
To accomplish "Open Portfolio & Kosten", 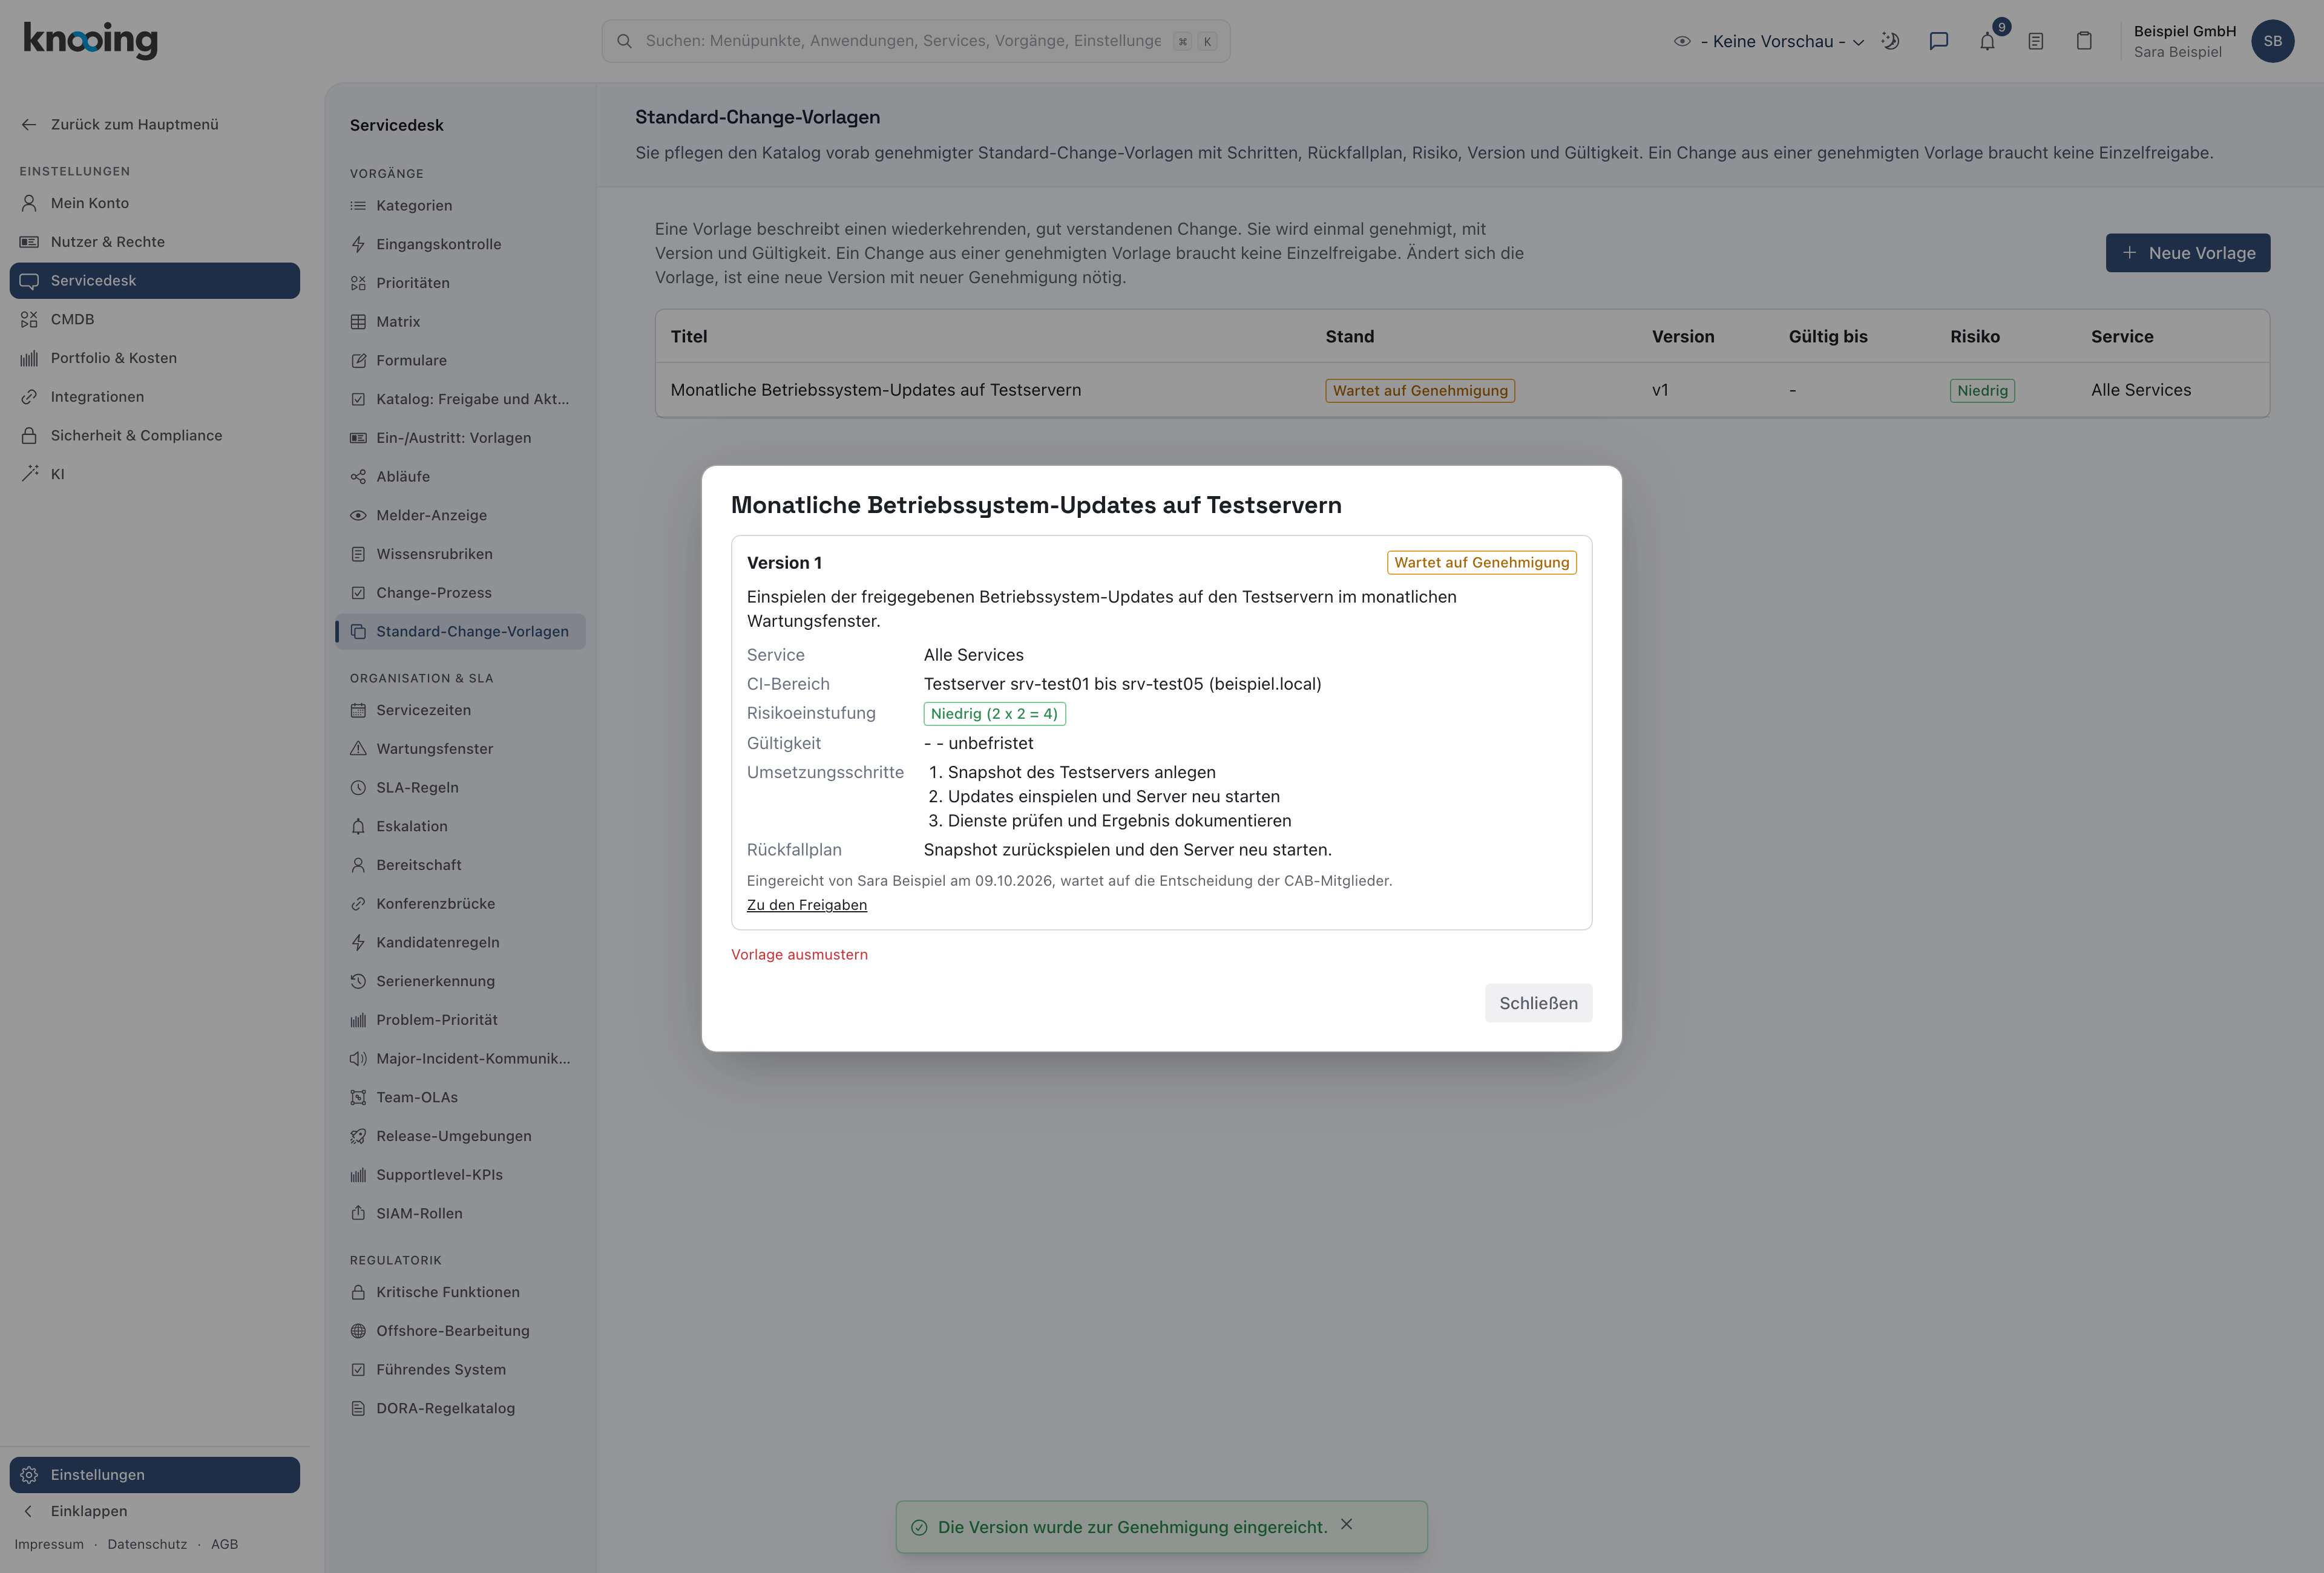I will tap(155, 358).
